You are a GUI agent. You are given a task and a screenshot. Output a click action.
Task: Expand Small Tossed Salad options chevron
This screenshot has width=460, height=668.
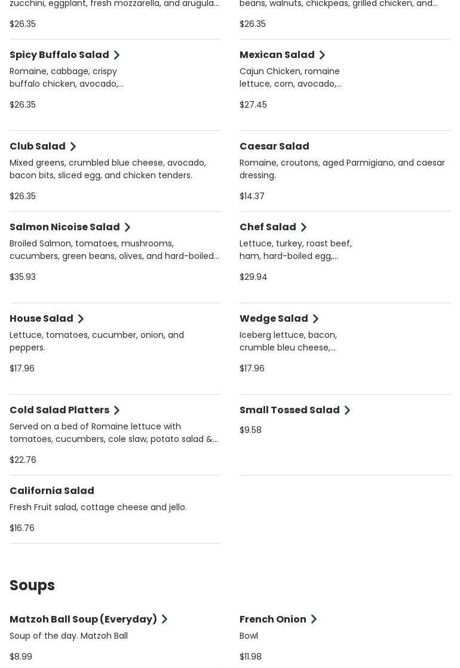click(x=347, y=410)
